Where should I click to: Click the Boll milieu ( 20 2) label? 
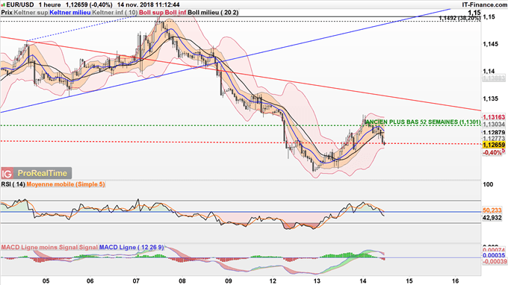pos(213,12)
